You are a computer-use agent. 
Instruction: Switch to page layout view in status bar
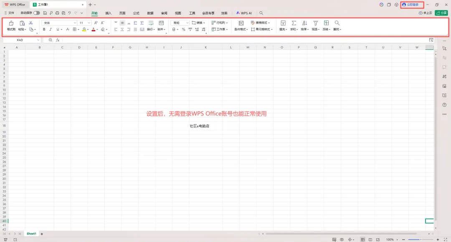(370, 239)
